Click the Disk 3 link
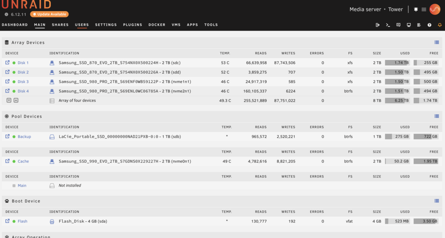The image size is (445, 238). coord(23,82)
